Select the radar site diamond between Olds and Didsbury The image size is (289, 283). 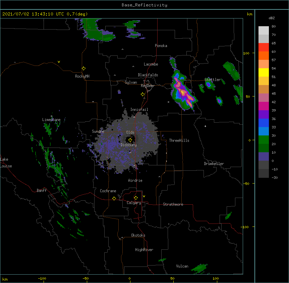130,140
